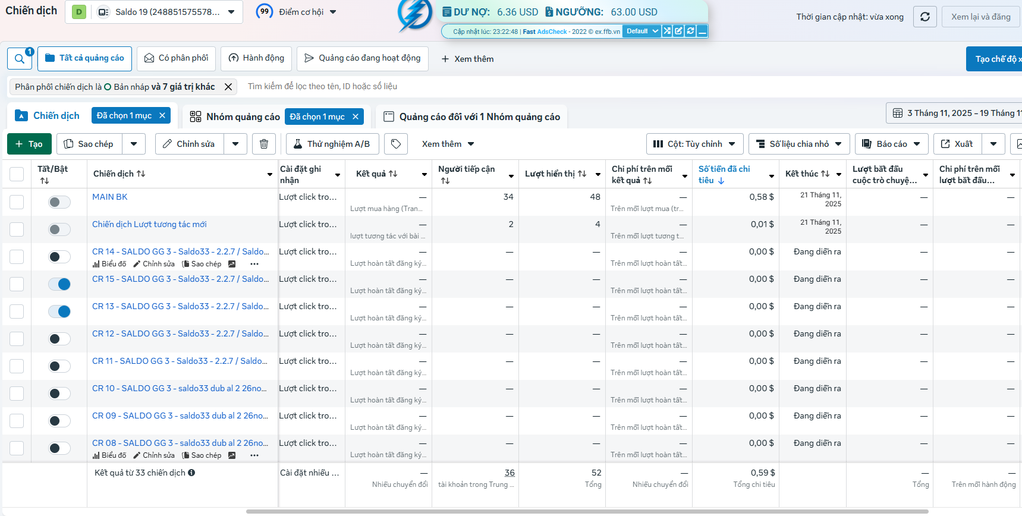The width and height of the screenshot is (1022, 516).
Task: Click the green D account icon
Action: point(78,12)
